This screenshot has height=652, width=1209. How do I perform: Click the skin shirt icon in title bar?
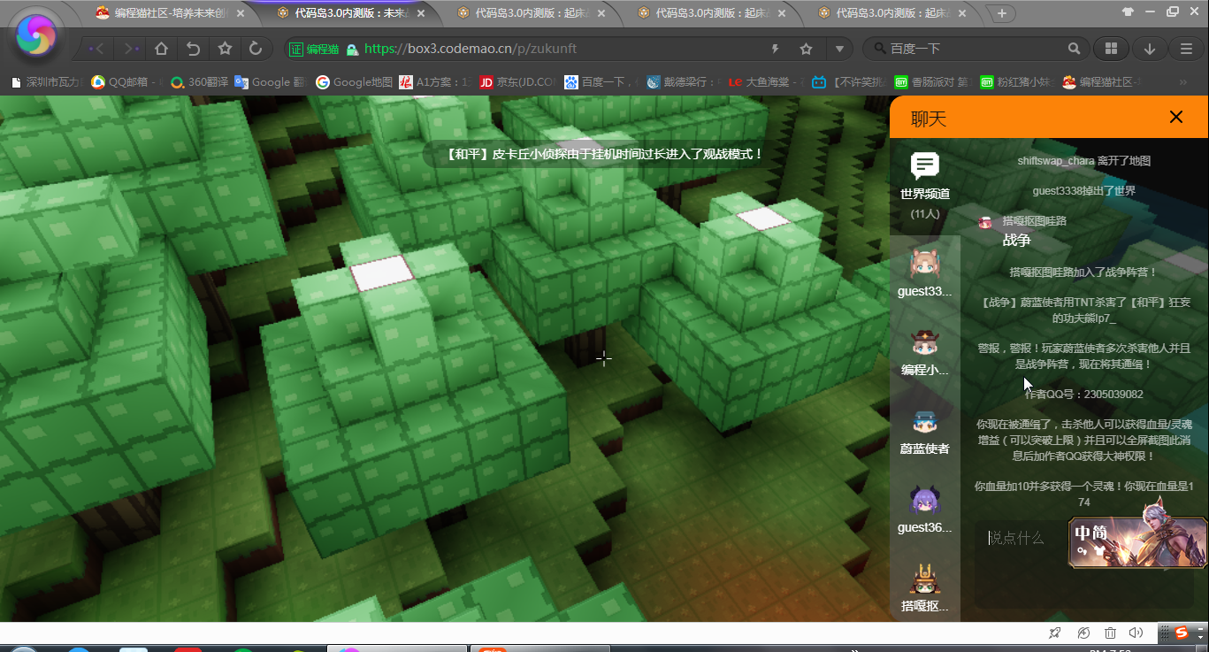1128,12
